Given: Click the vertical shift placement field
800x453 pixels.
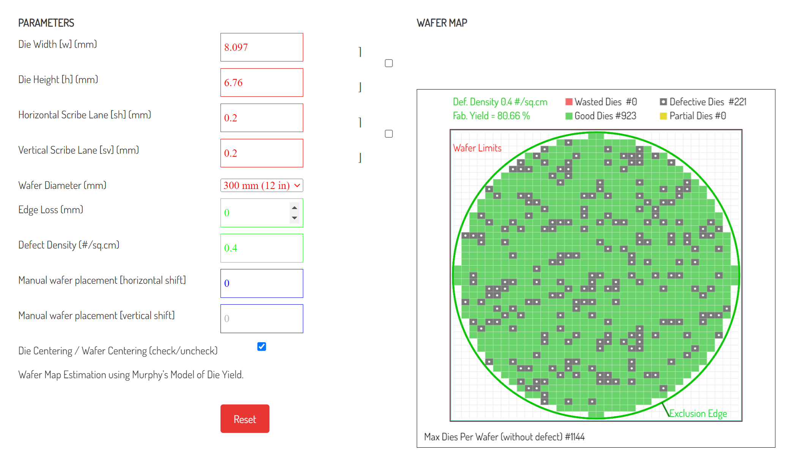Looking at the screenshot, I should point(261,319).
